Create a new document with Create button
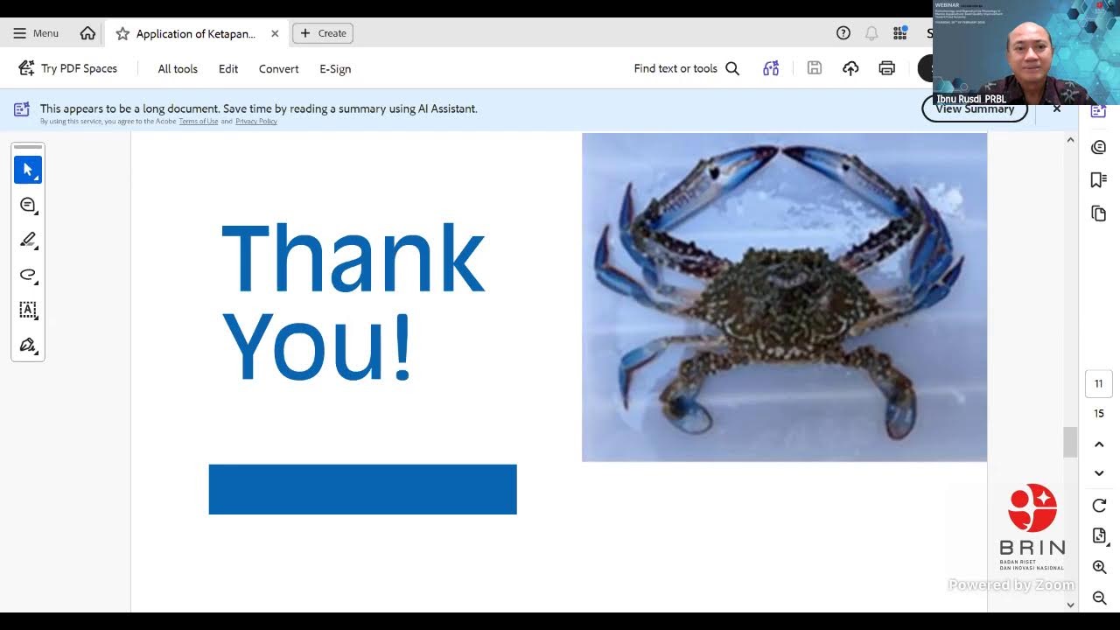This screenshot has width=1120, height=630. (323, 33)
